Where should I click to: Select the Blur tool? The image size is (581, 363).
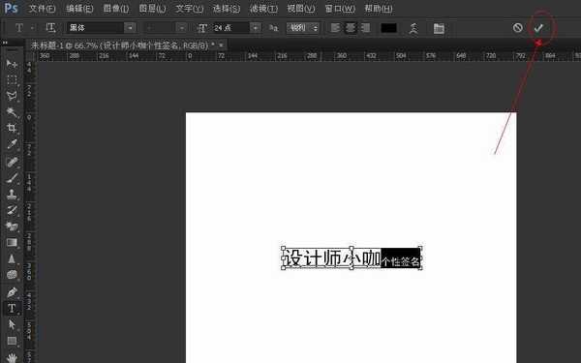[x=12, y=258]
